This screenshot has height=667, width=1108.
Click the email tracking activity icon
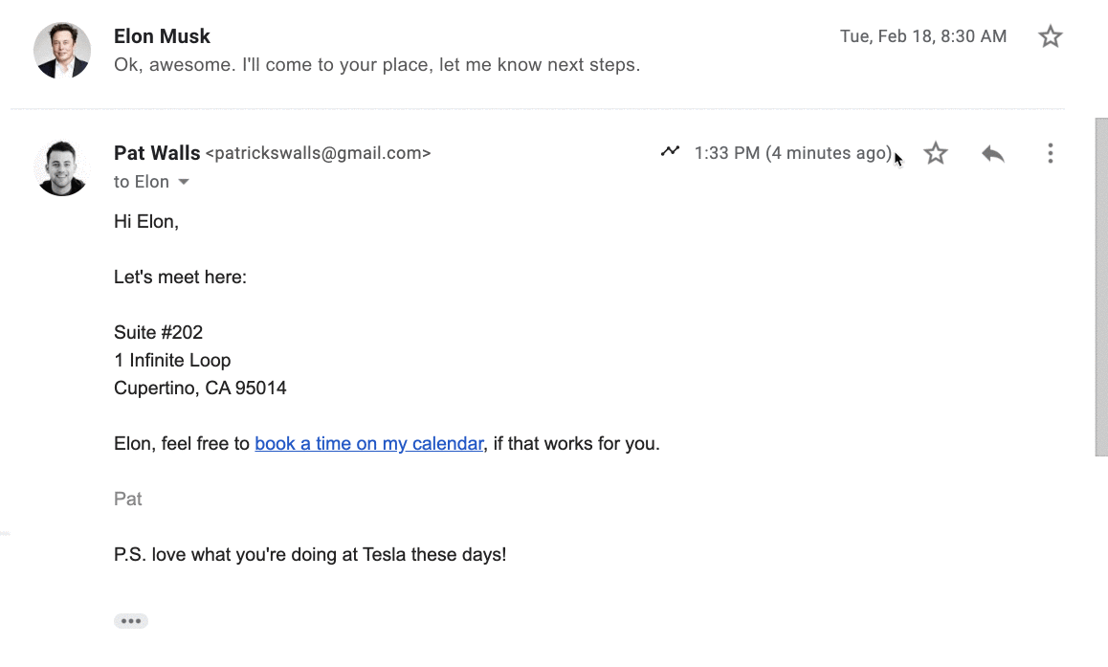tap(670, 152)
